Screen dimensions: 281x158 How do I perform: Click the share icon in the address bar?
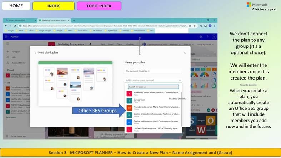190,26
